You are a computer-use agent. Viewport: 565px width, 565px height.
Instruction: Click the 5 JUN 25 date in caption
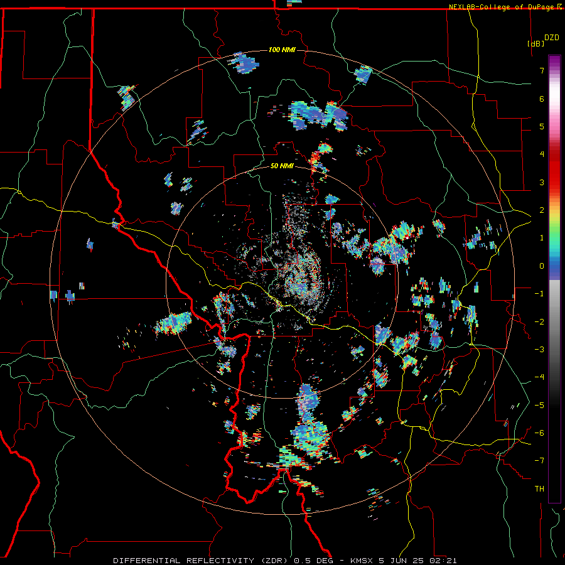(x=402, y=561)
